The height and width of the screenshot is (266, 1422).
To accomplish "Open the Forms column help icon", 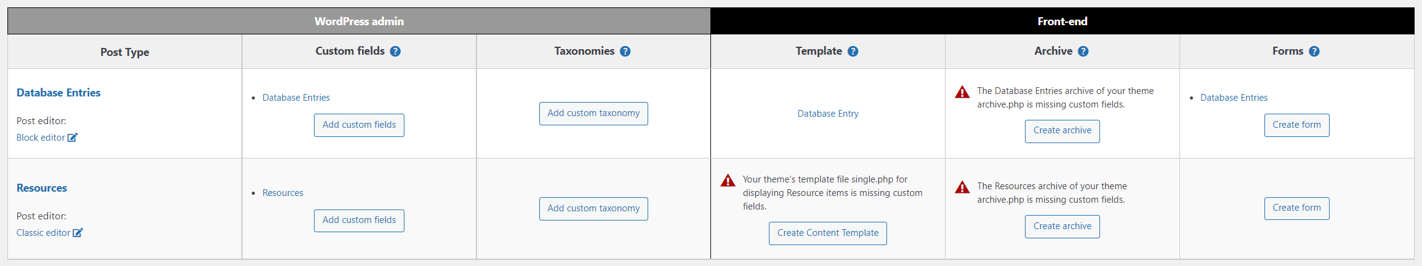I will click(1314, 52).
